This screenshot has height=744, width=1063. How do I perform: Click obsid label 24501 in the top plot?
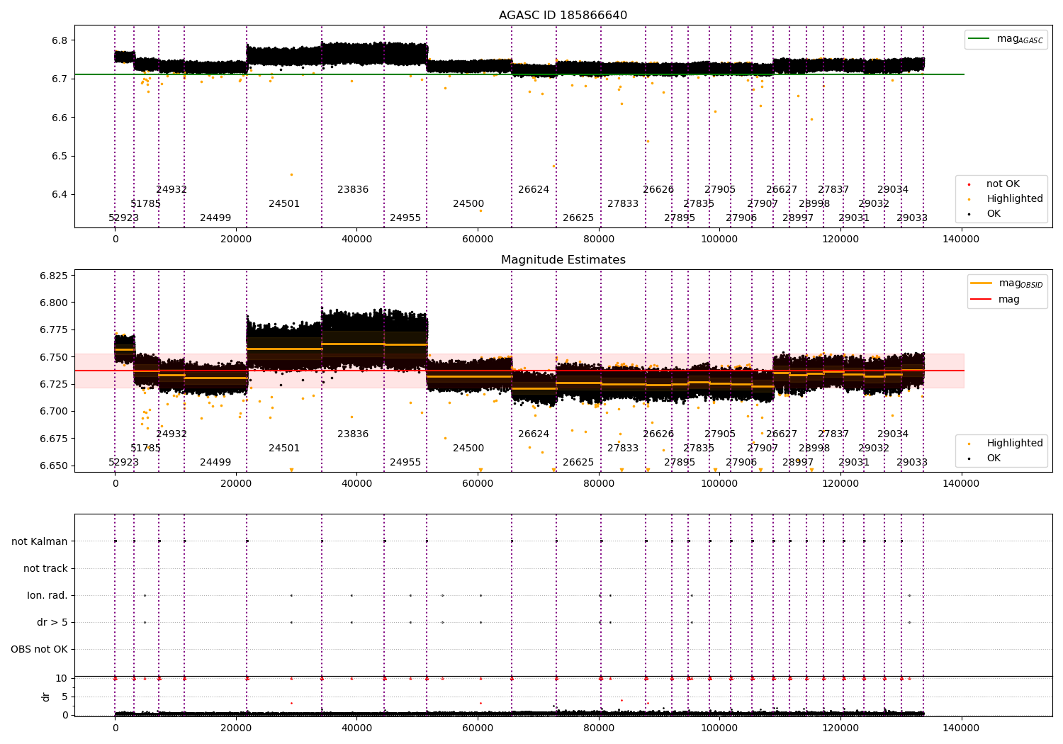(284, 204)
